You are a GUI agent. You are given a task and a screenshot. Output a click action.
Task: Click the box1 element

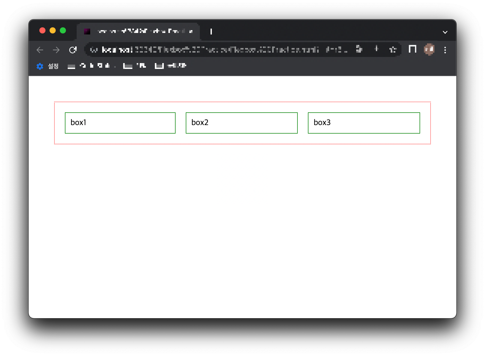click(x=120, y=123)
